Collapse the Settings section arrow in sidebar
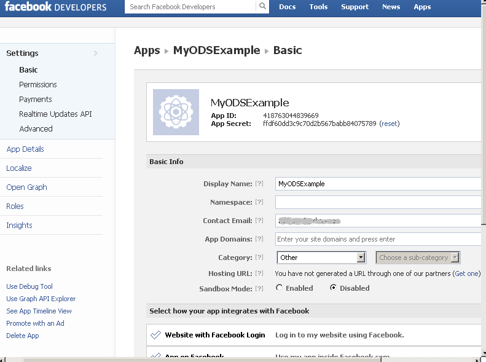 tap(96, 53)
